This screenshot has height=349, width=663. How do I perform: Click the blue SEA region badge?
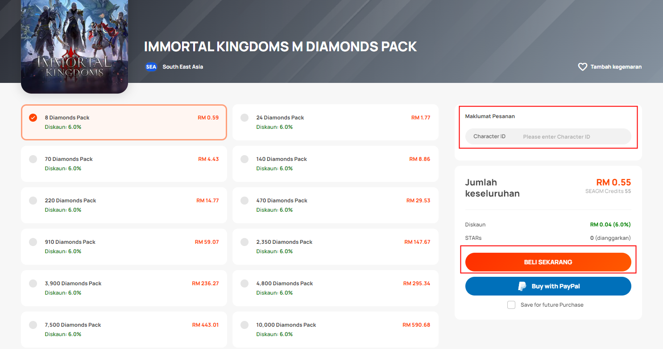click(151, 67)
